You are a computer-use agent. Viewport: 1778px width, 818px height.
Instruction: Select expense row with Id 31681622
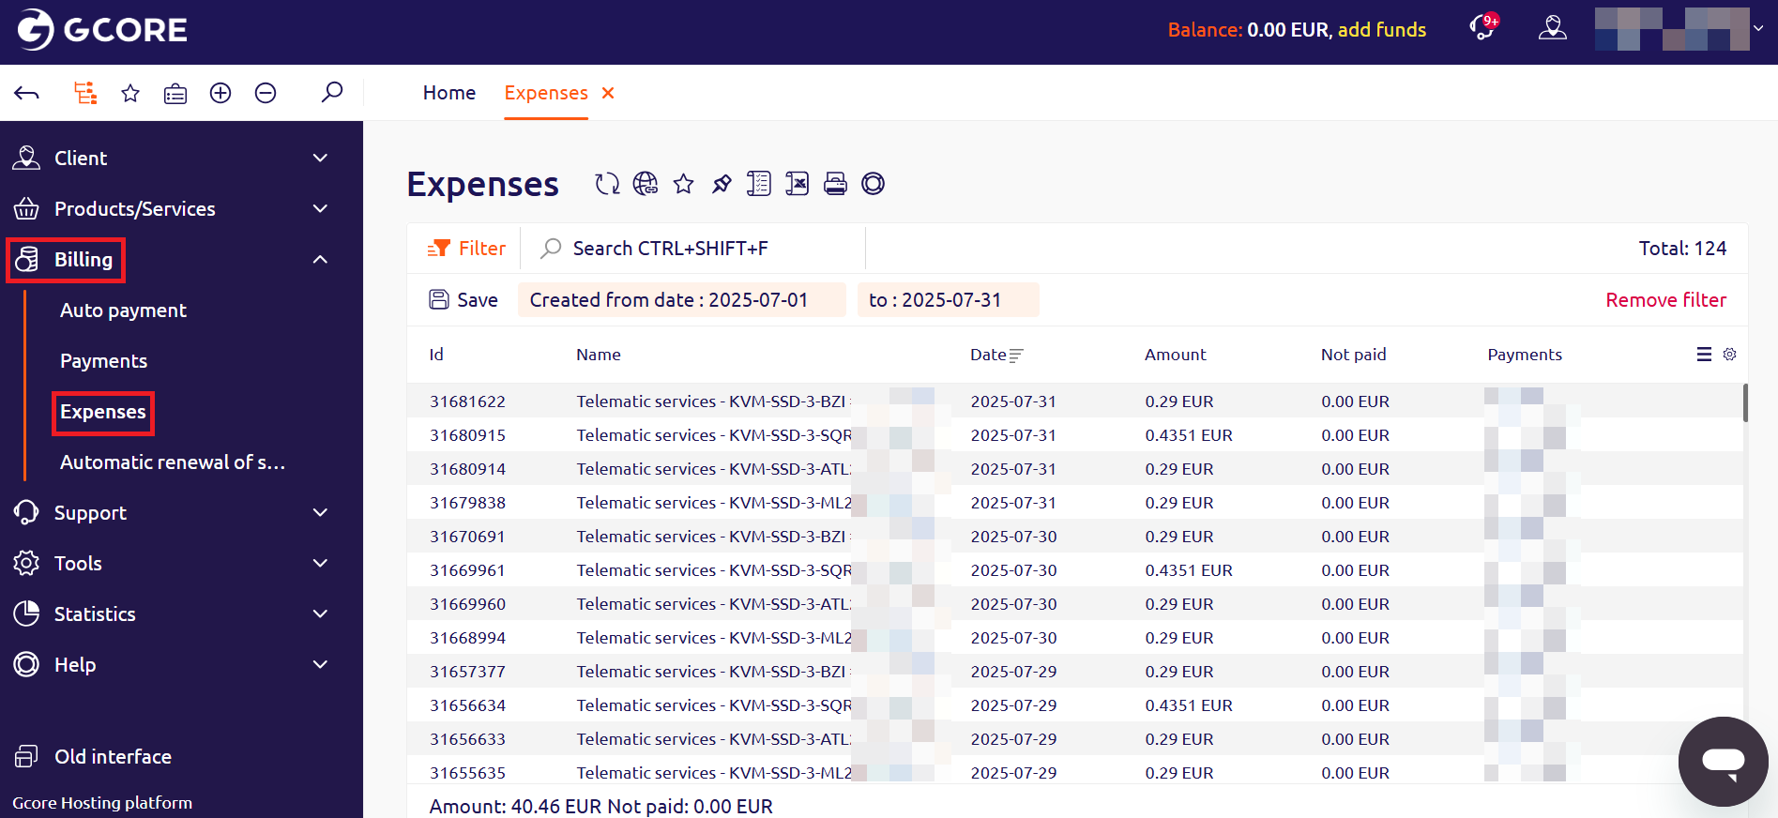[1074, 401]
